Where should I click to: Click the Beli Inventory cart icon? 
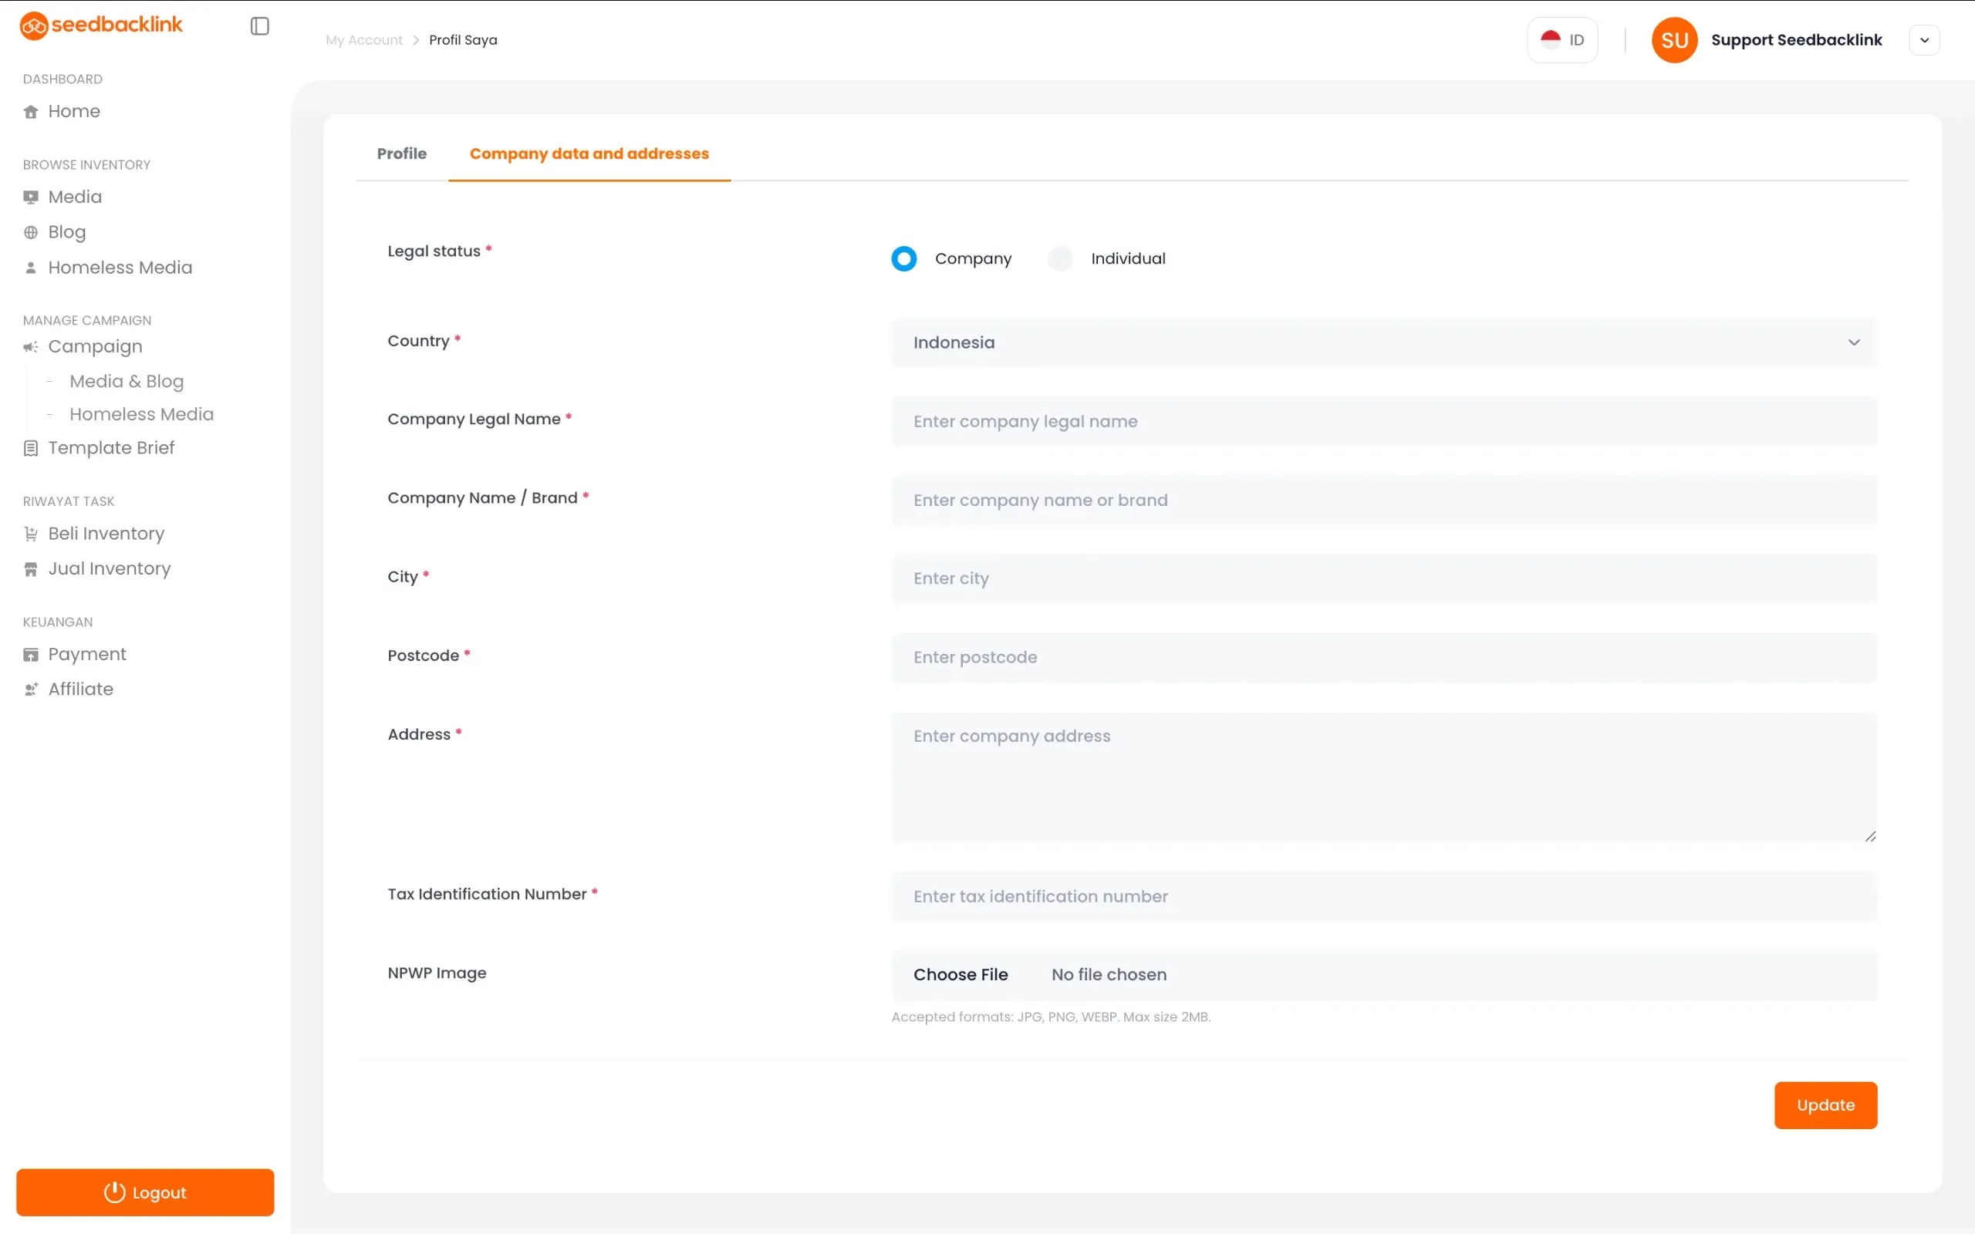[x=31, y=534]
